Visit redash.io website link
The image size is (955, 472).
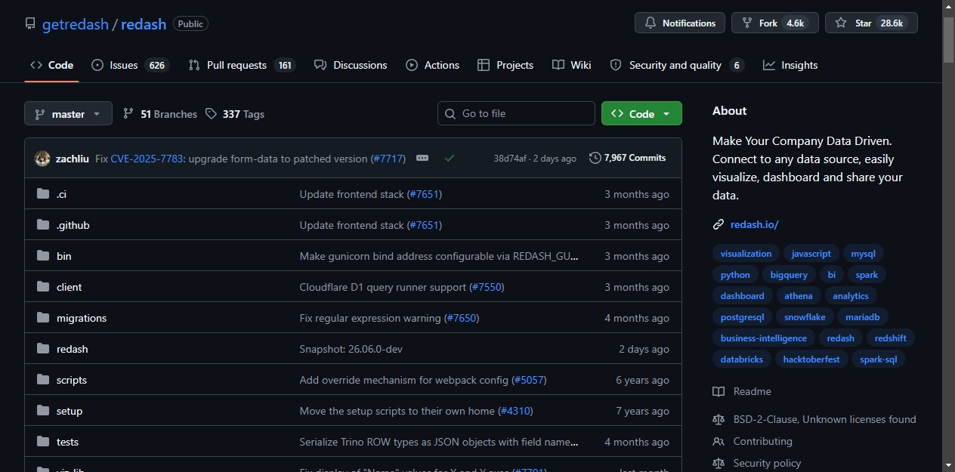pyautogui.click(x=754, y=224)
